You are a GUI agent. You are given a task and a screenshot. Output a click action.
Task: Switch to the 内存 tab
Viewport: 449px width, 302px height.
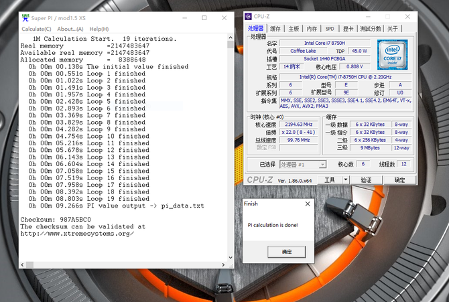(312, 29)
